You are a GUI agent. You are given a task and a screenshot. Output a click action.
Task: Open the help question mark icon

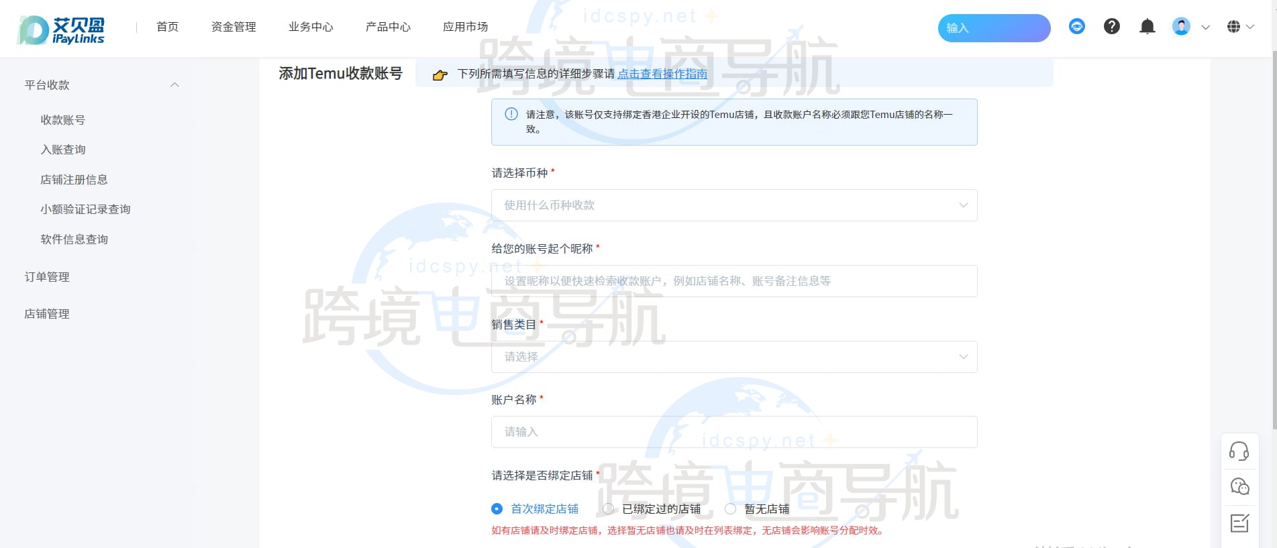point(1112,27)
